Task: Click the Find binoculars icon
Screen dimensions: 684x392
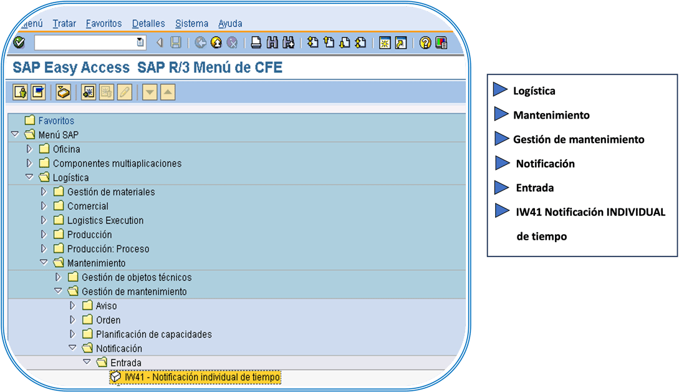Action: 272,42
